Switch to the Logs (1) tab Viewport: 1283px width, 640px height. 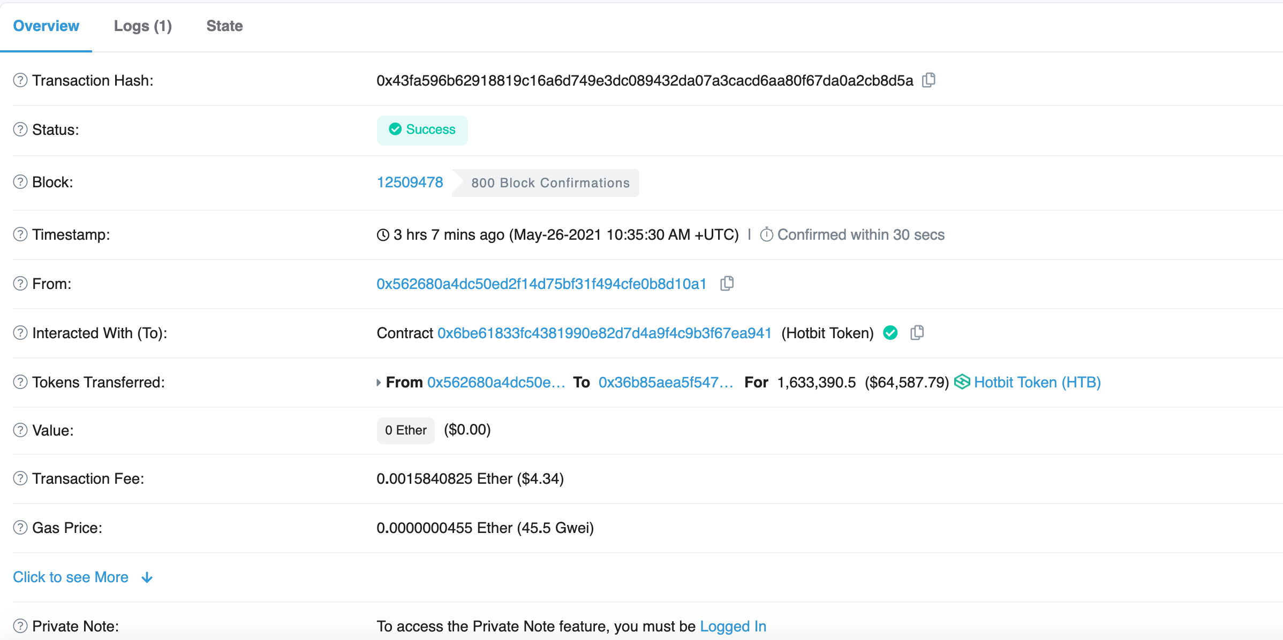coord(143,26)
